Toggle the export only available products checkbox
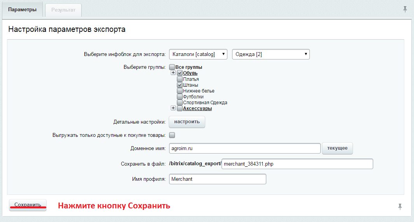 coord(172,135)
